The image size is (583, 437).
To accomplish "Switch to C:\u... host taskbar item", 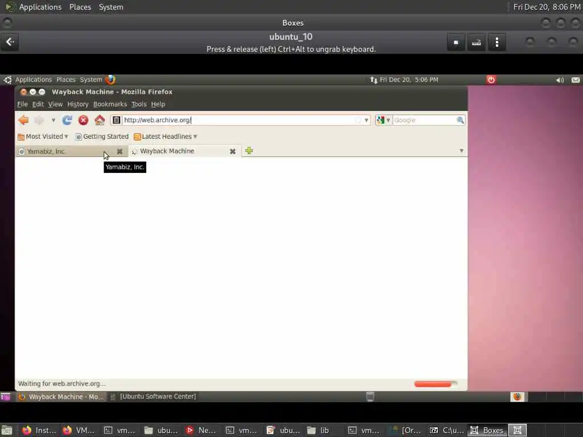I will [446, 430].
